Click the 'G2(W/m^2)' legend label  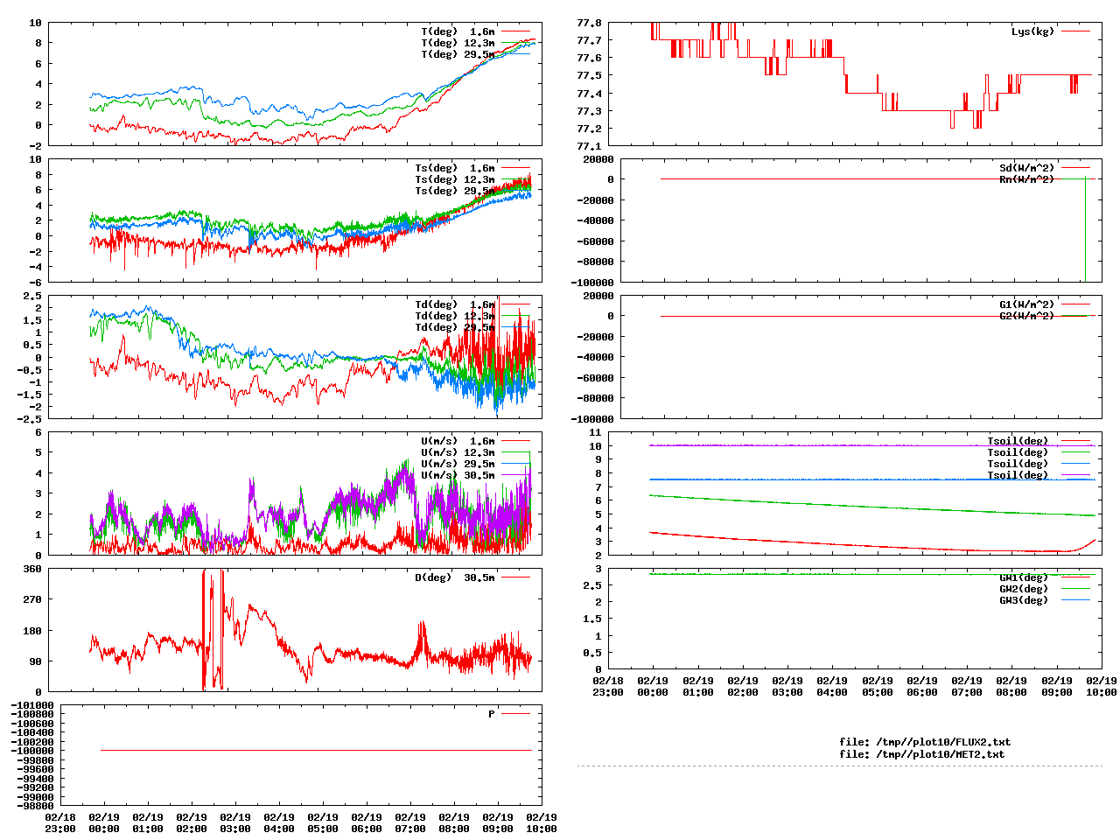[x=1027, y=316]
